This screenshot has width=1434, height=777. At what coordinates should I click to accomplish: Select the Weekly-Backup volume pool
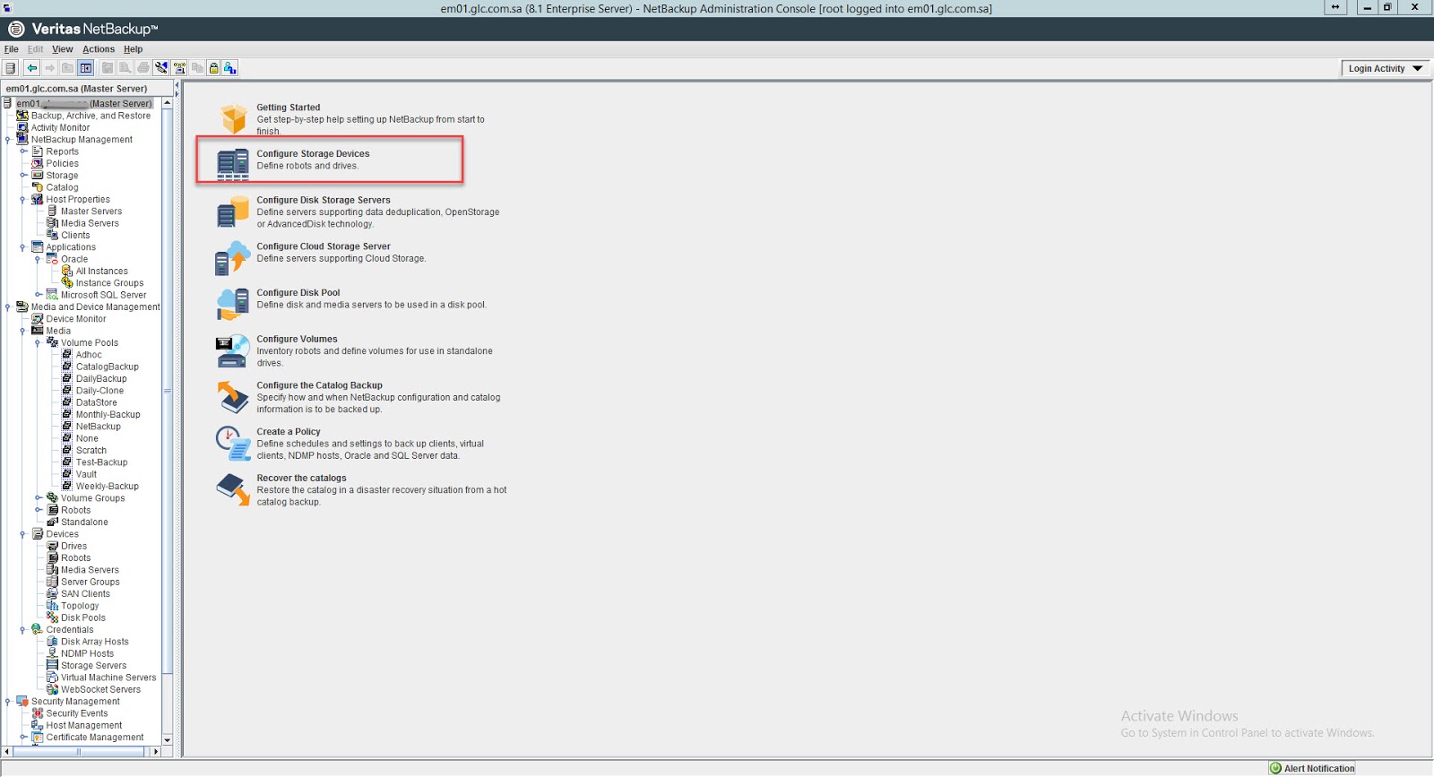tap(107, 487)
